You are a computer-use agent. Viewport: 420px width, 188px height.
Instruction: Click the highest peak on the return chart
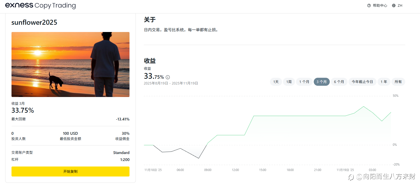363,106
